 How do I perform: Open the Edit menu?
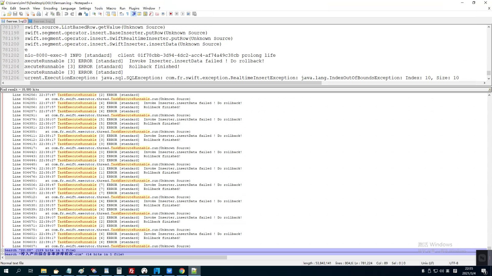(13, 8)
